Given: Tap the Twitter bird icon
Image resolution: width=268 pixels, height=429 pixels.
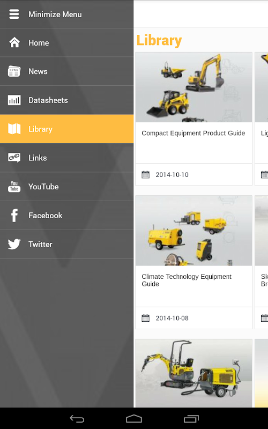Looking at the screenshot, I should pos(14,244).
